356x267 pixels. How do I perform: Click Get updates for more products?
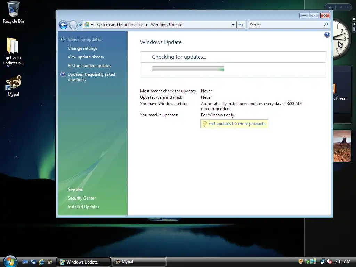pos(237,124)
